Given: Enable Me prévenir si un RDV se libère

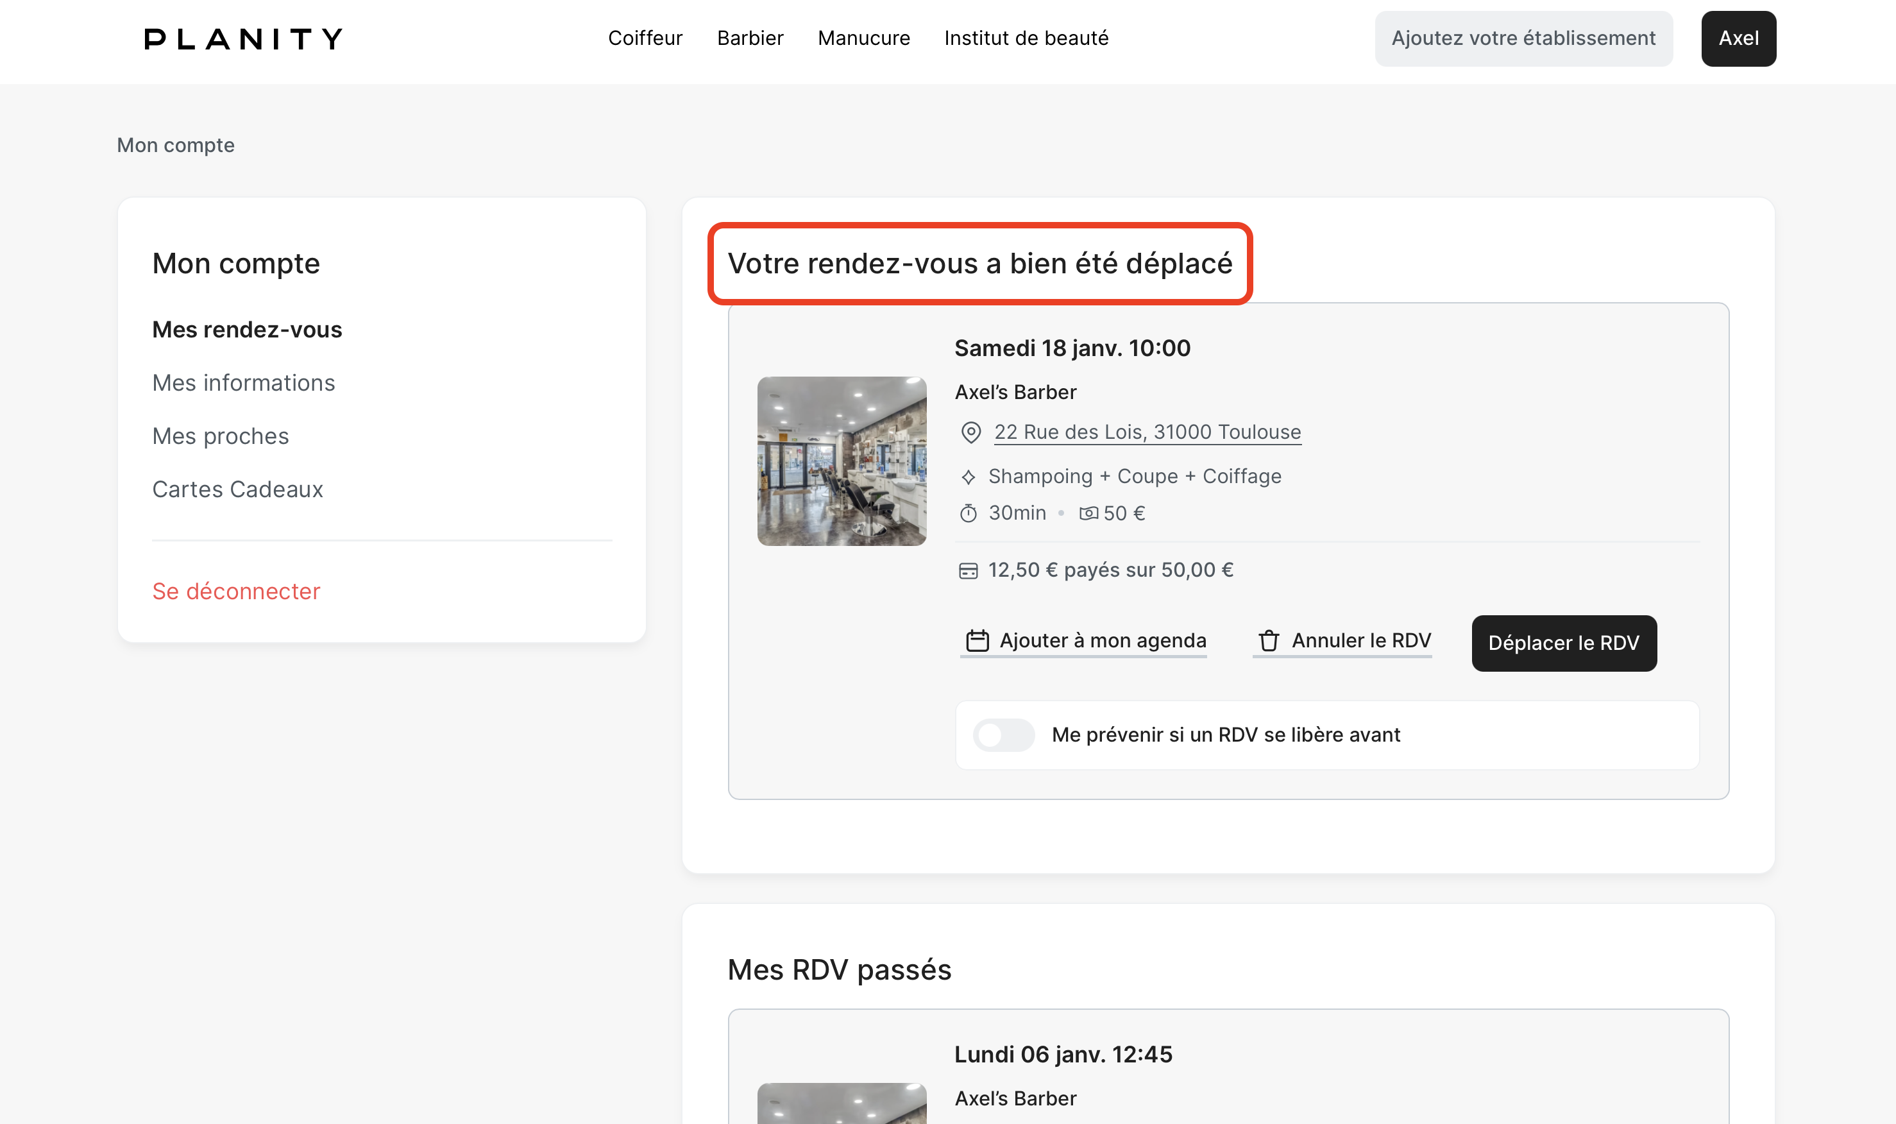Looking at the screenshot, I should tap(1003, 735).
